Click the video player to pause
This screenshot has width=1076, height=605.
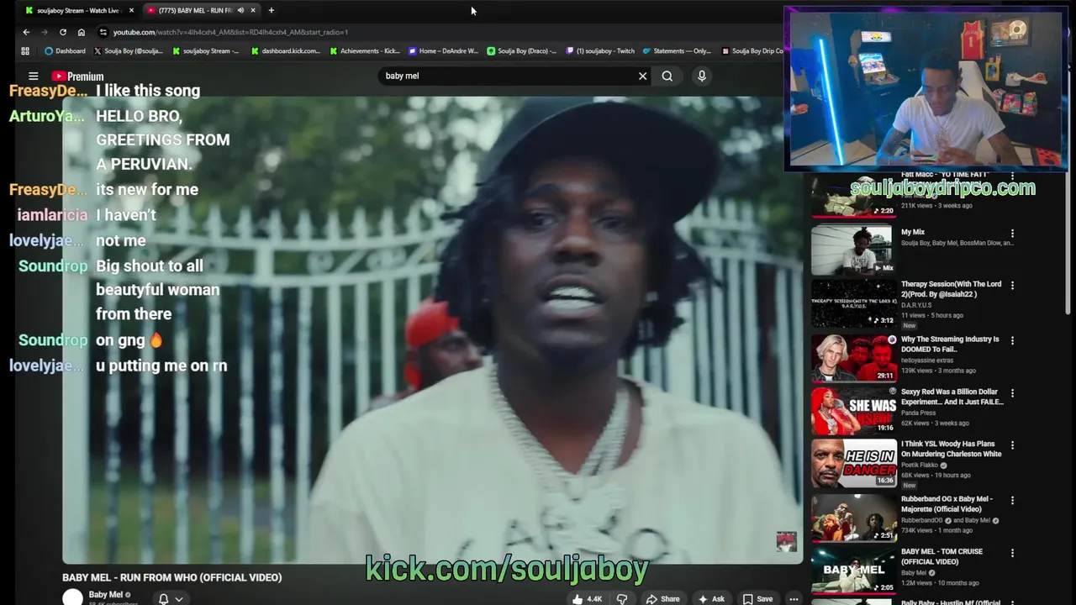pyautogui.click(x=432, y=329)
